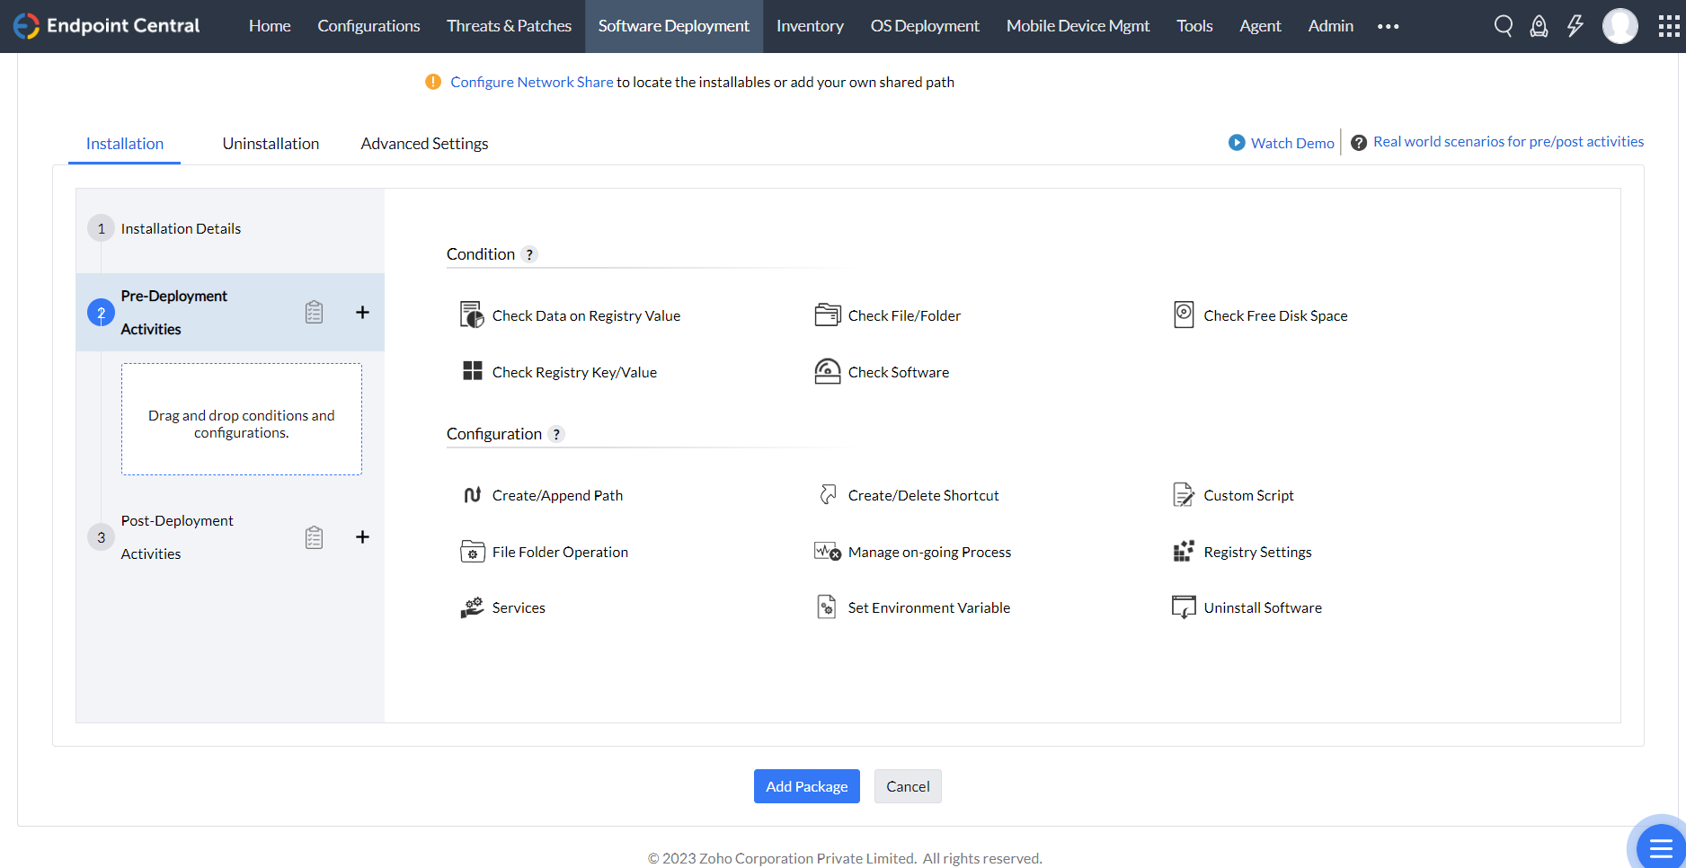Select the Check Data on Registry Value condition

[586, 315]
